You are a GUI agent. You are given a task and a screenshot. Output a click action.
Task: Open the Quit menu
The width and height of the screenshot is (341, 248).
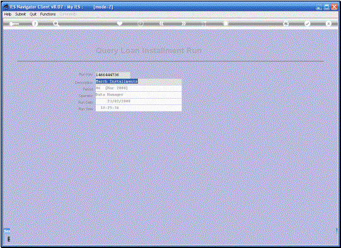(x=33, y=14)
